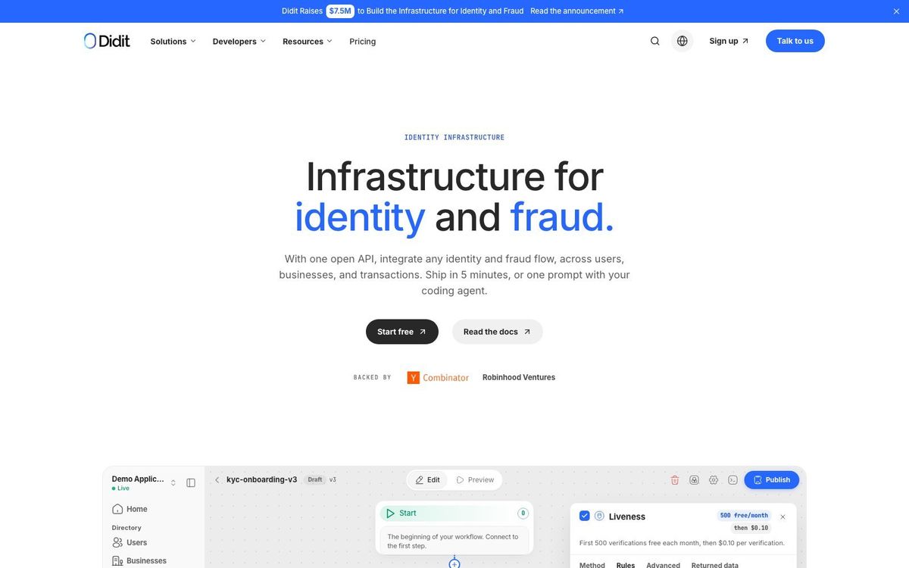The width and height of the screenshot is (909, 568).
Task: Click the Talk to us button
Action: [795, 41]
